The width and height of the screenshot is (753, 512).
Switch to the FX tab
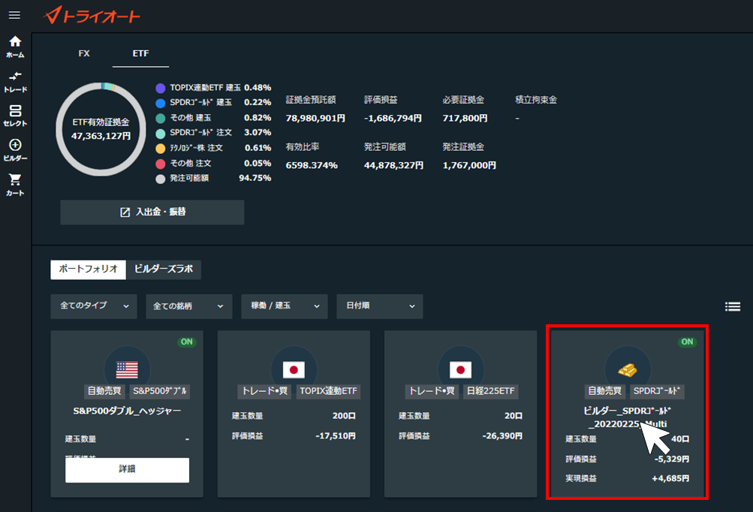84,53
